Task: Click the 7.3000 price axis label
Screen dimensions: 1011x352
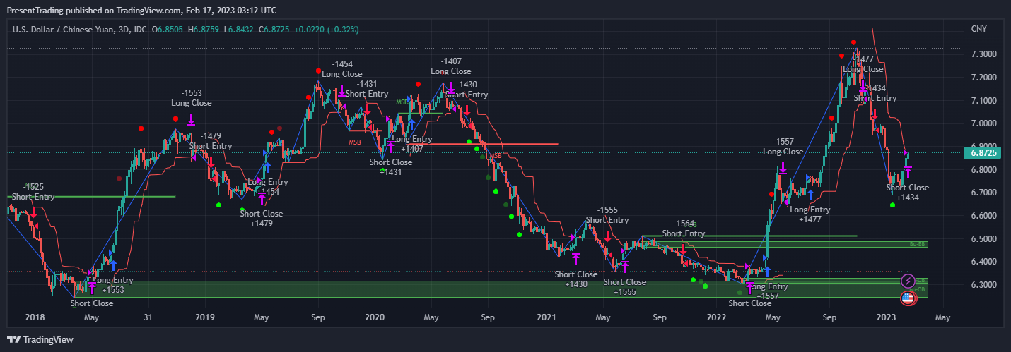Action: pos(984,54)
